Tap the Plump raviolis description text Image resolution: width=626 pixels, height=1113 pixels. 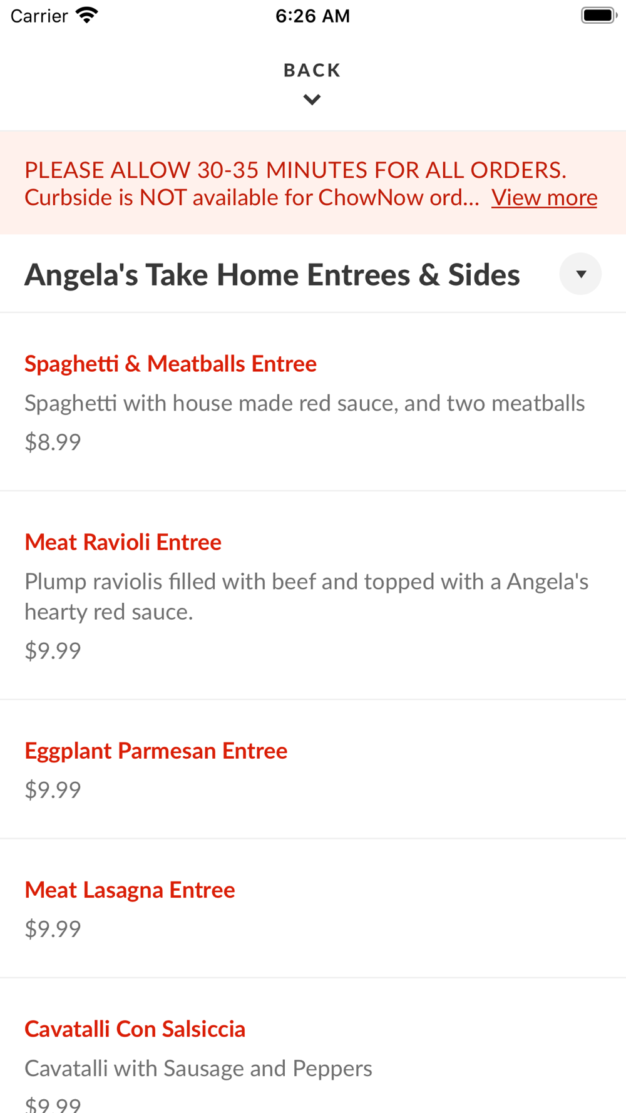pyautogui.click(x=306, y=596)
